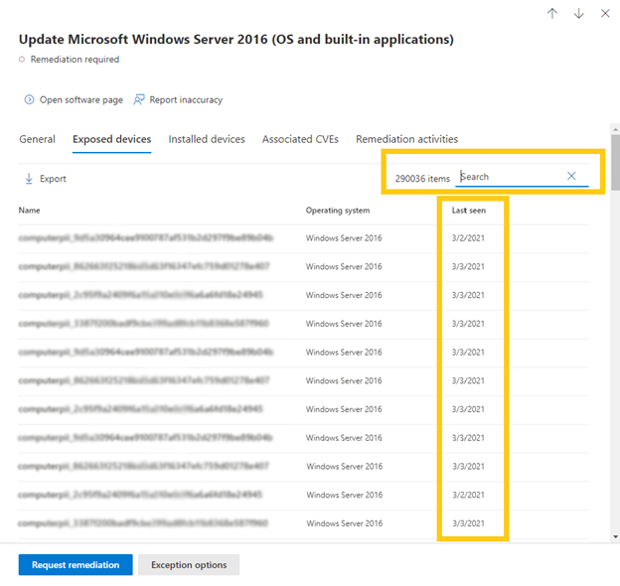Close the recommendation flyout panel
Viewport: 620px width, 586px height.
605,14
